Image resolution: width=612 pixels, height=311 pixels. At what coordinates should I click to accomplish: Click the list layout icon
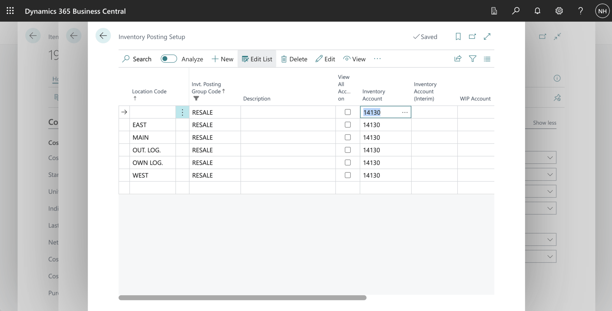click(x=487, y=59)
